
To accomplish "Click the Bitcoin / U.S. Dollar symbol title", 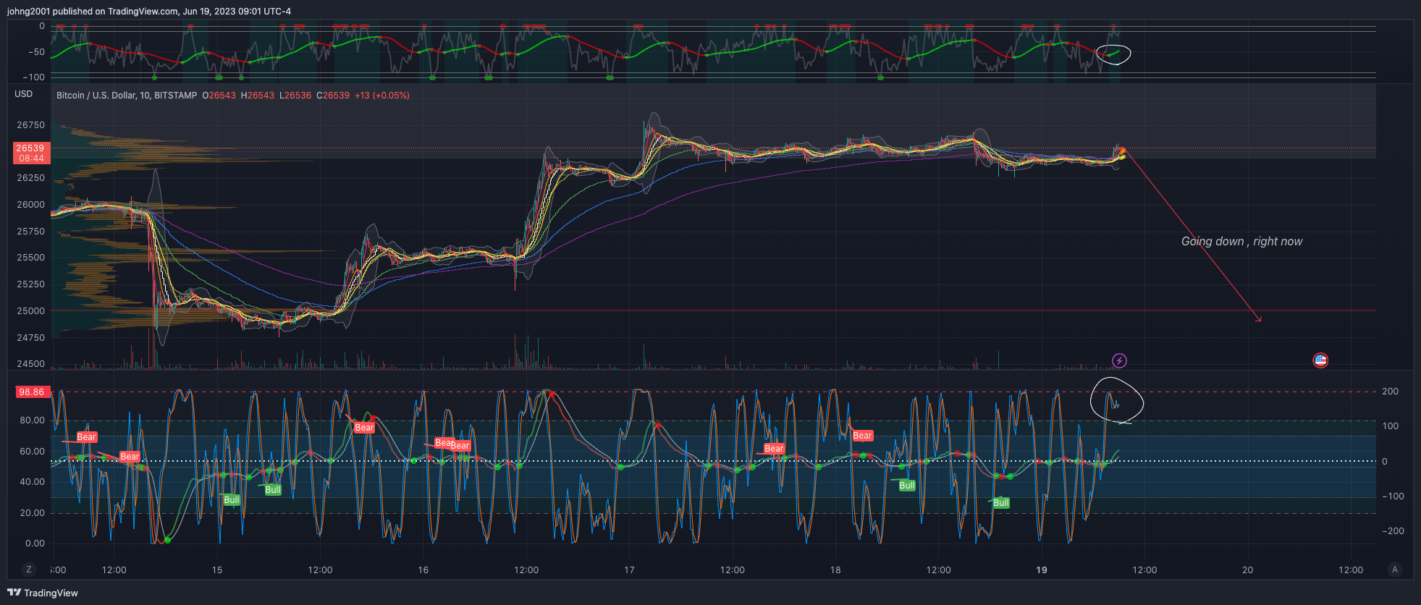I will 127,96.
